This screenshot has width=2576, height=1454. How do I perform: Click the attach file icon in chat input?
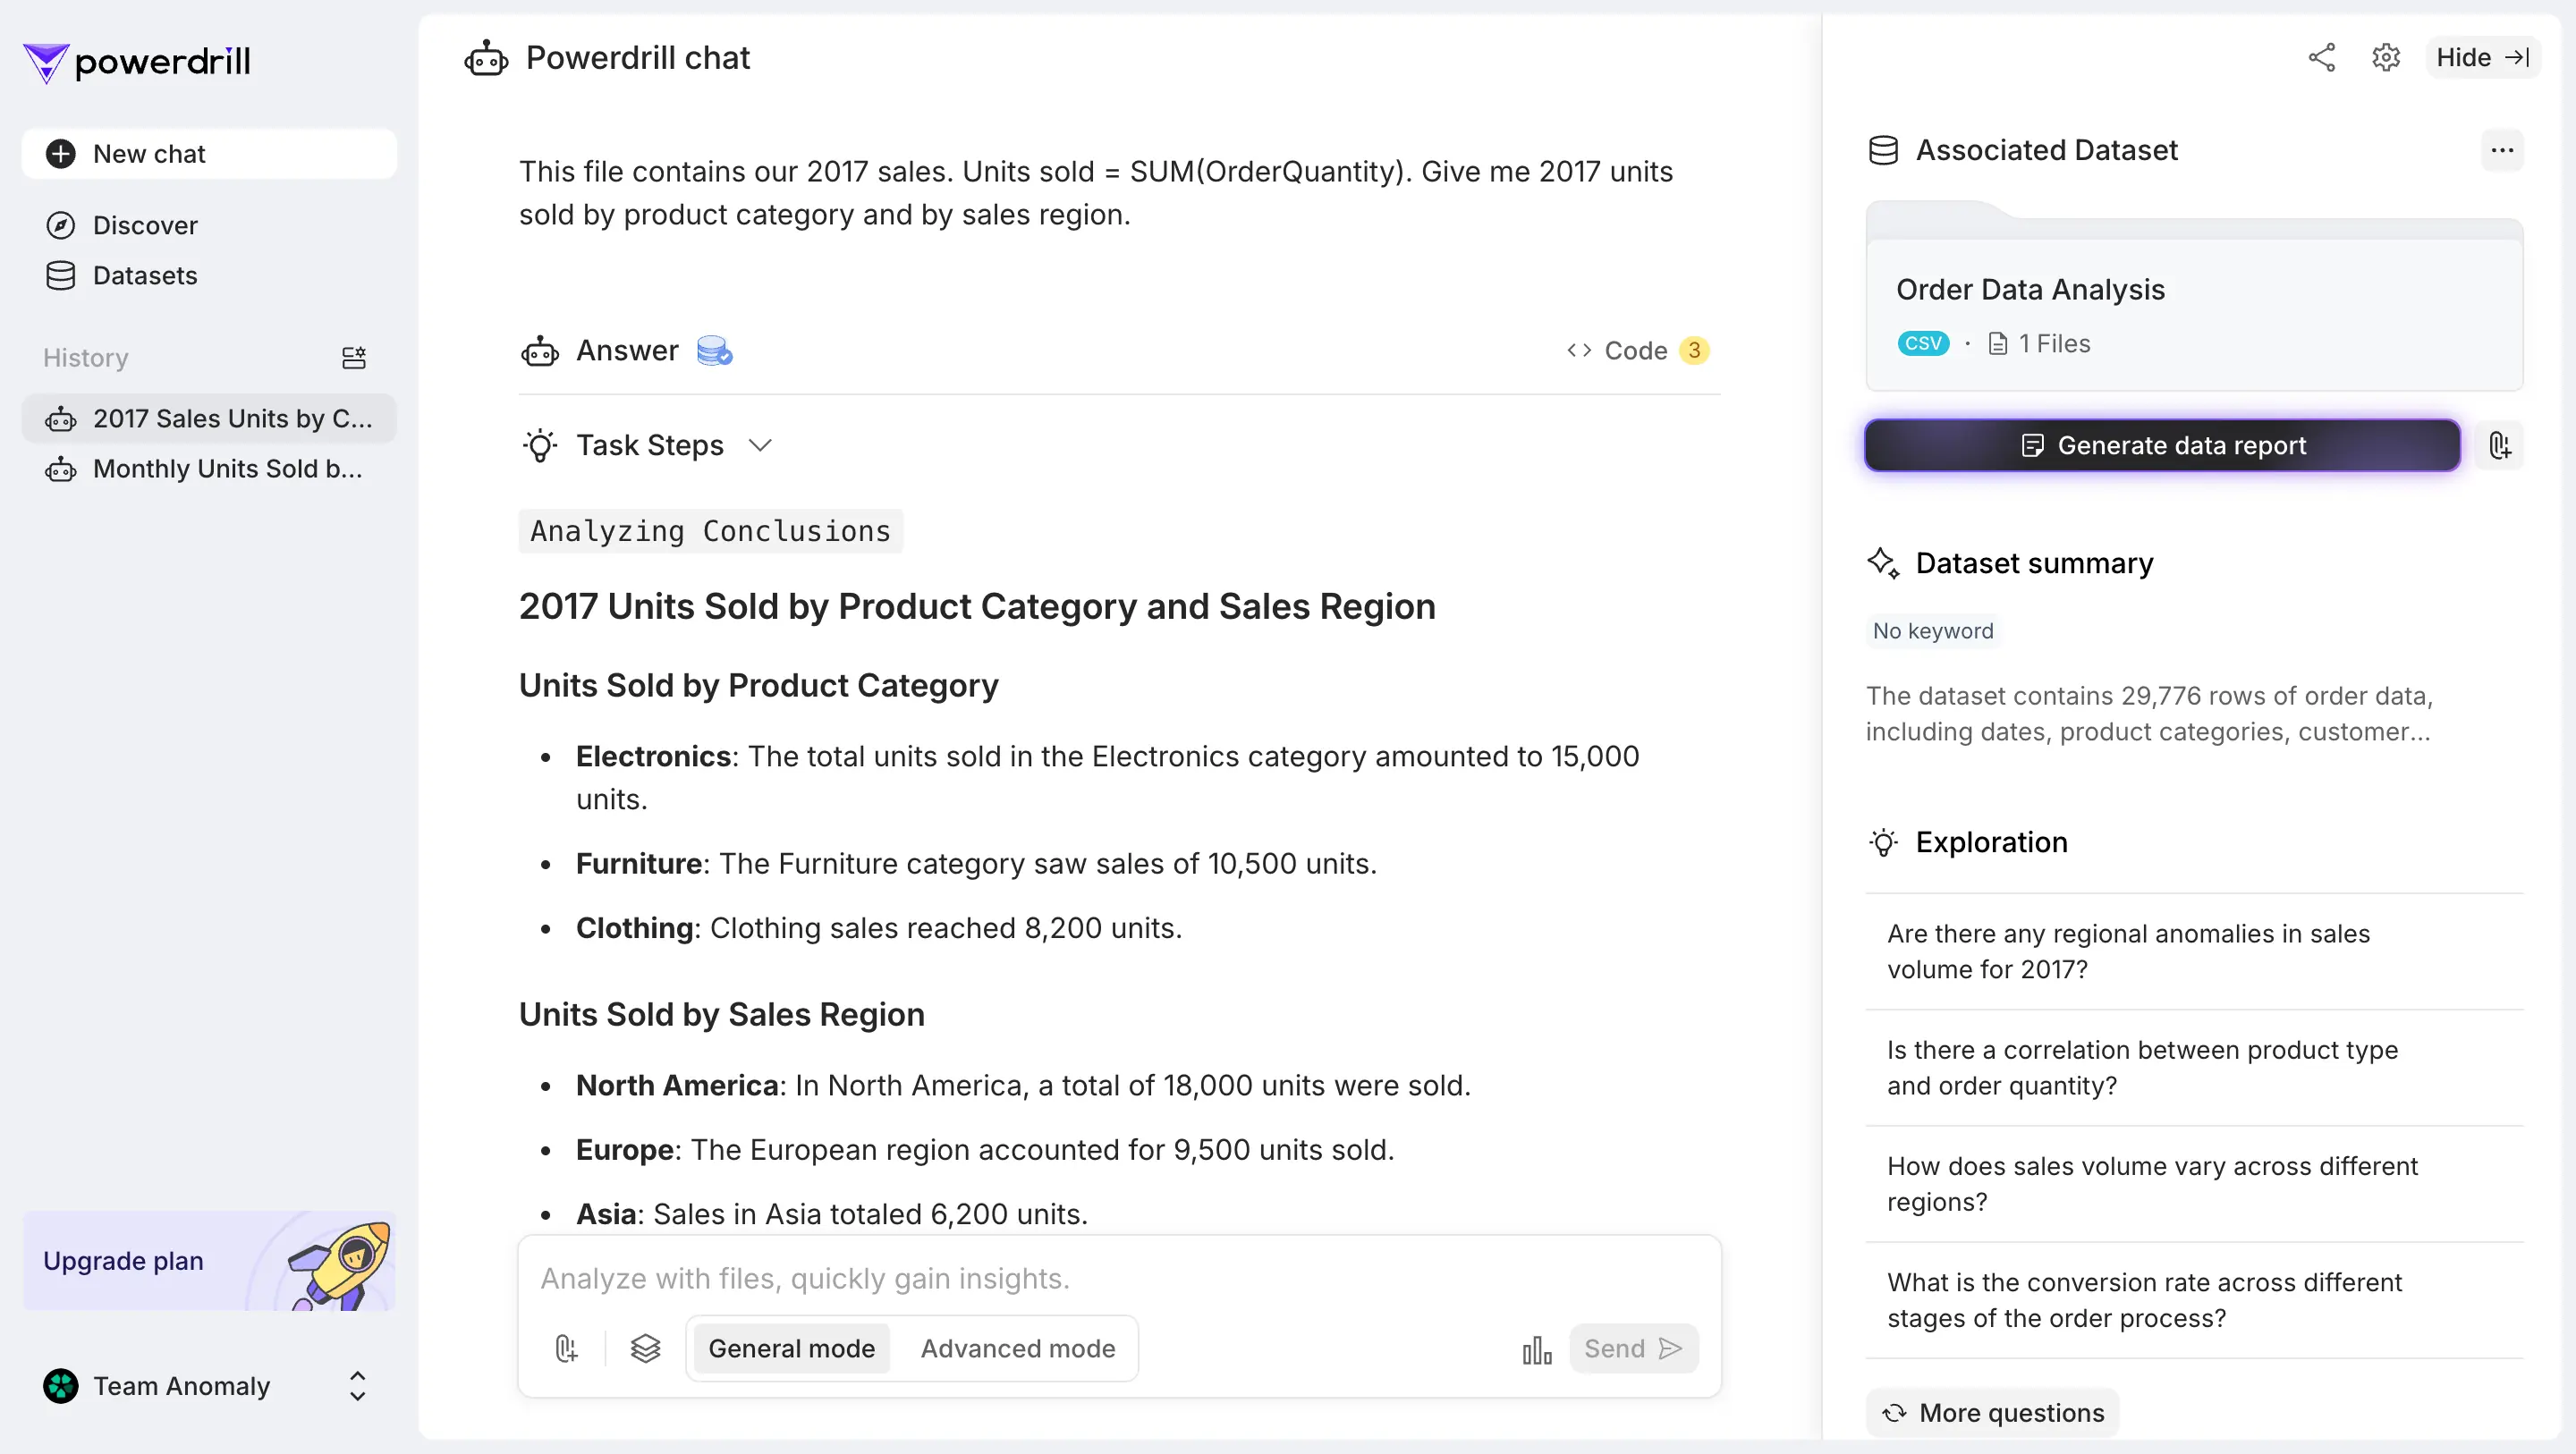566,1349
